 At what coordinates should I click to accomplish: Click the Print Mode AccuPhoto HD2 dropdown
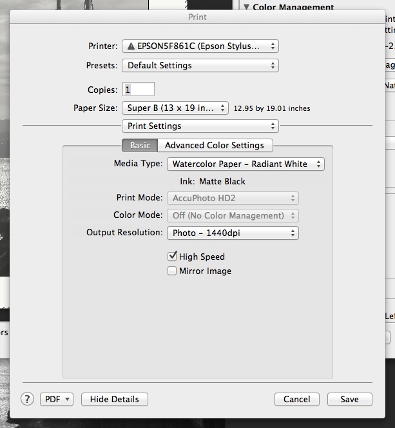pos(233,199)
